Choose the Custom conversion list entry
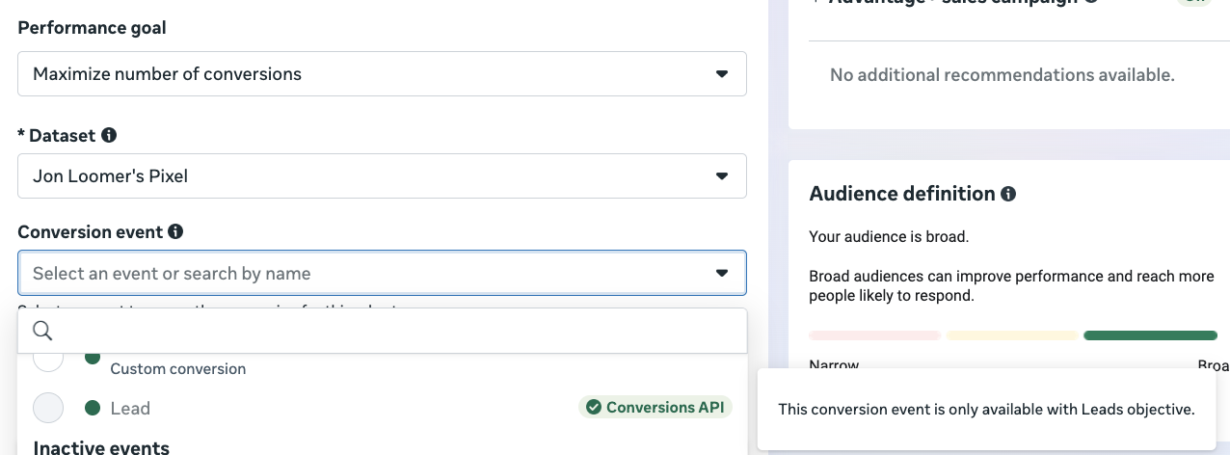1230x455 pixels. point(178,368)
